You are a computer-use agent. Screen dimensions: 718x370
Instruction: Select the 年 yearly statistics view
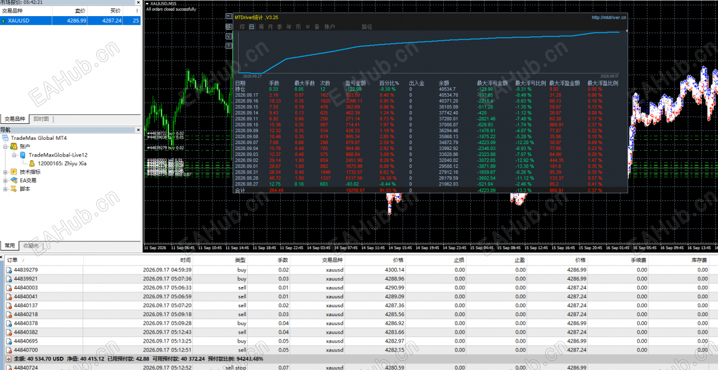coord(289,27)
